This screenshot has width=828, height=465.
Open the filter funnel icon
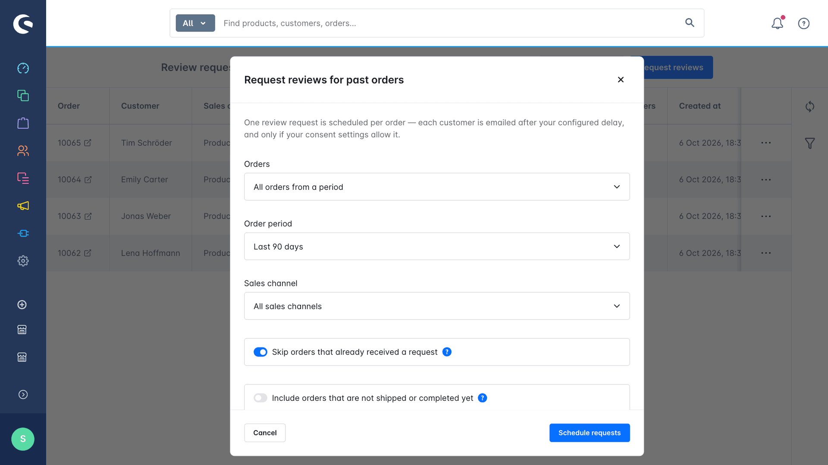810,143
